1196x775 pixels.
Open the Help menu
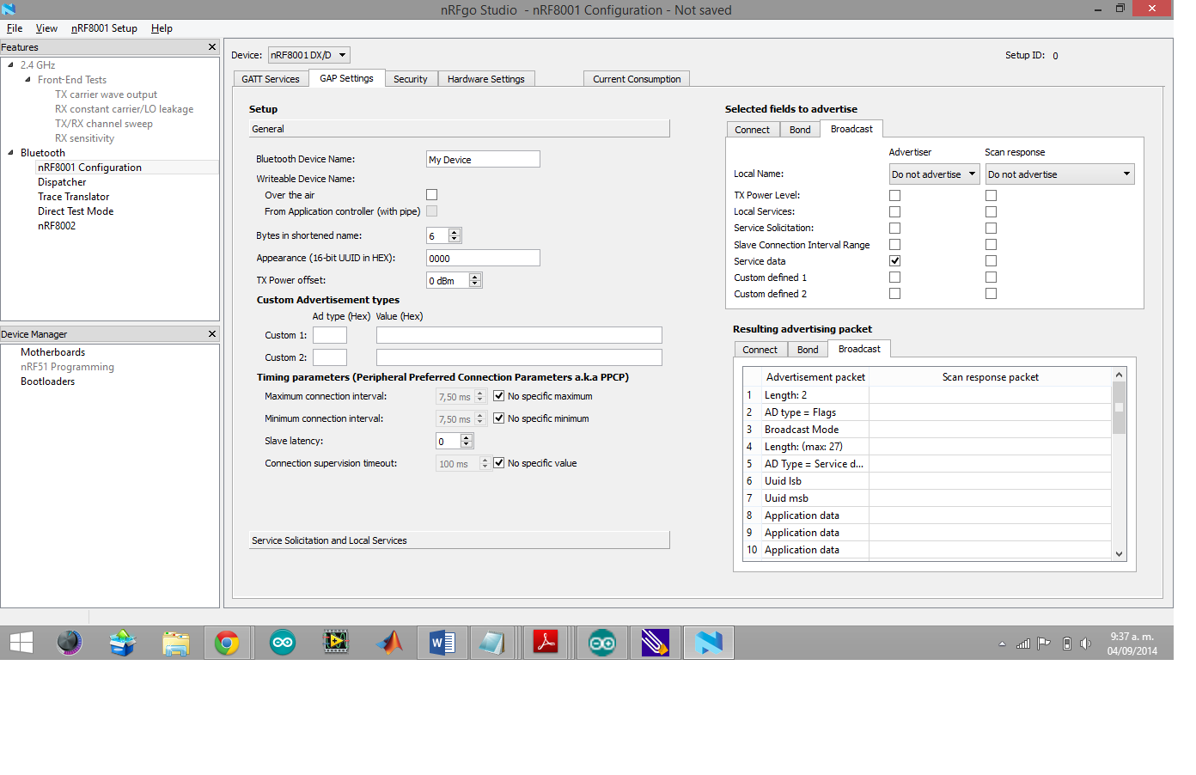(x=162, y=28)
